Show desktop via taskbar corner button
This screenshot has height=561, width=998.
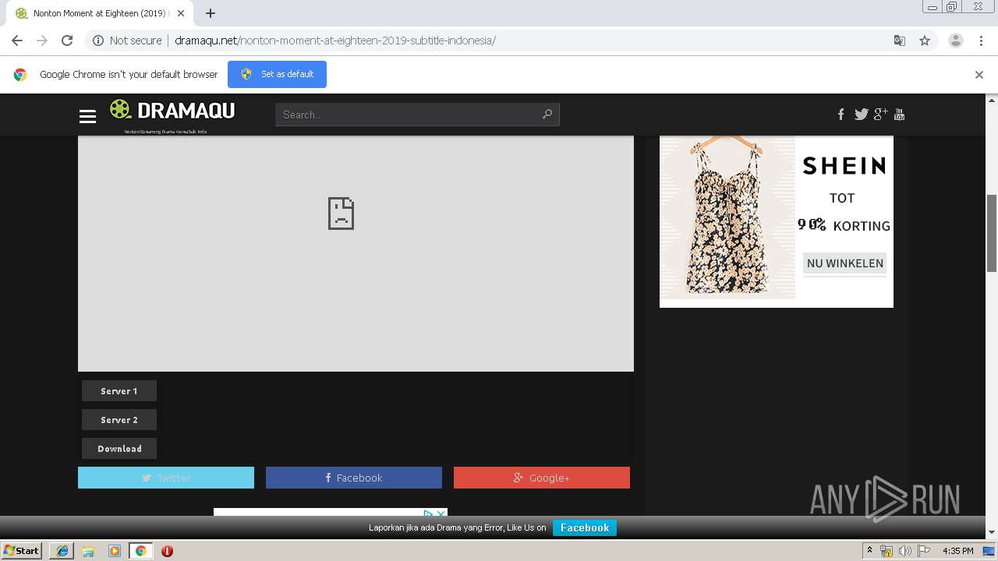point(989,551)
